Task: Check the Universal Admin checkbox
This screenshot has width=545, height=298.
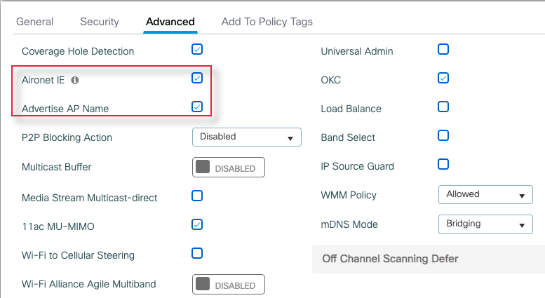Action: coord(443,49)
